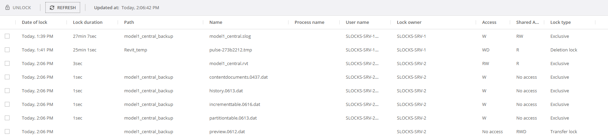Sort table by Name column
This screenshot has width=608, height=140.
click(x=216, y=22)
